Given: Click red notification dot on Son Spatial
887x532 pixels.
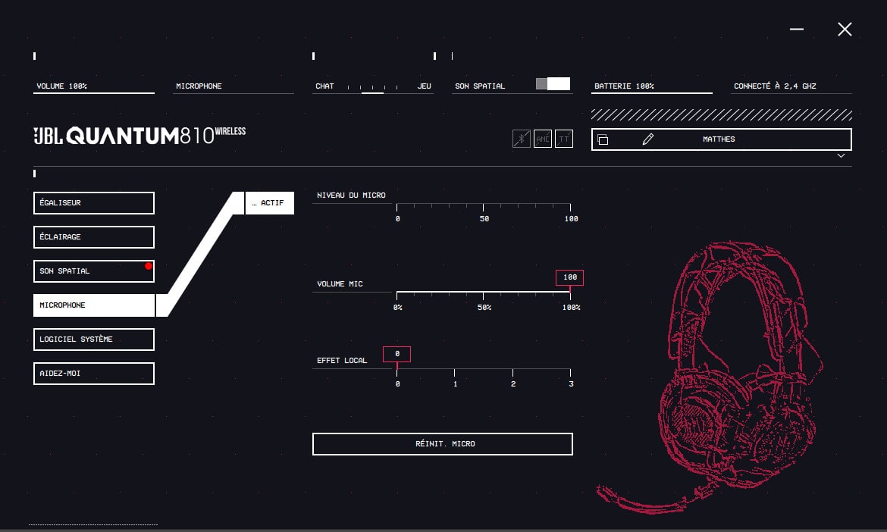Looking at the screenshot, I should tap(149, 266).
